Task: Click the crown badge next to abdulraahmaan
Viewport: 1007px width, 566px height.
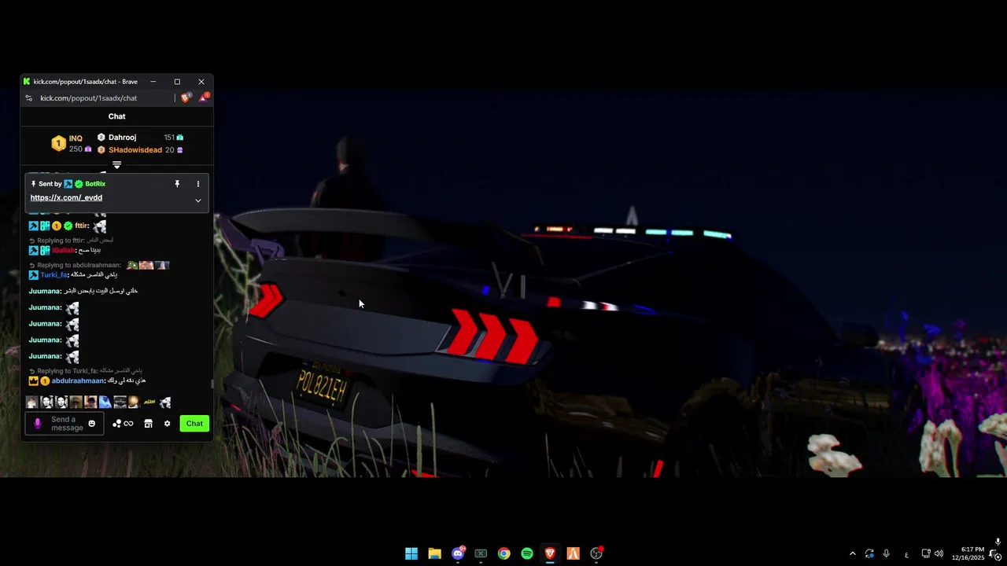Action: tap(34, 381)
